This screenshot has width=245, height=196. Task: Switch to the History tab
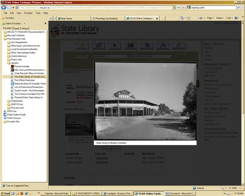coord(24,28)
